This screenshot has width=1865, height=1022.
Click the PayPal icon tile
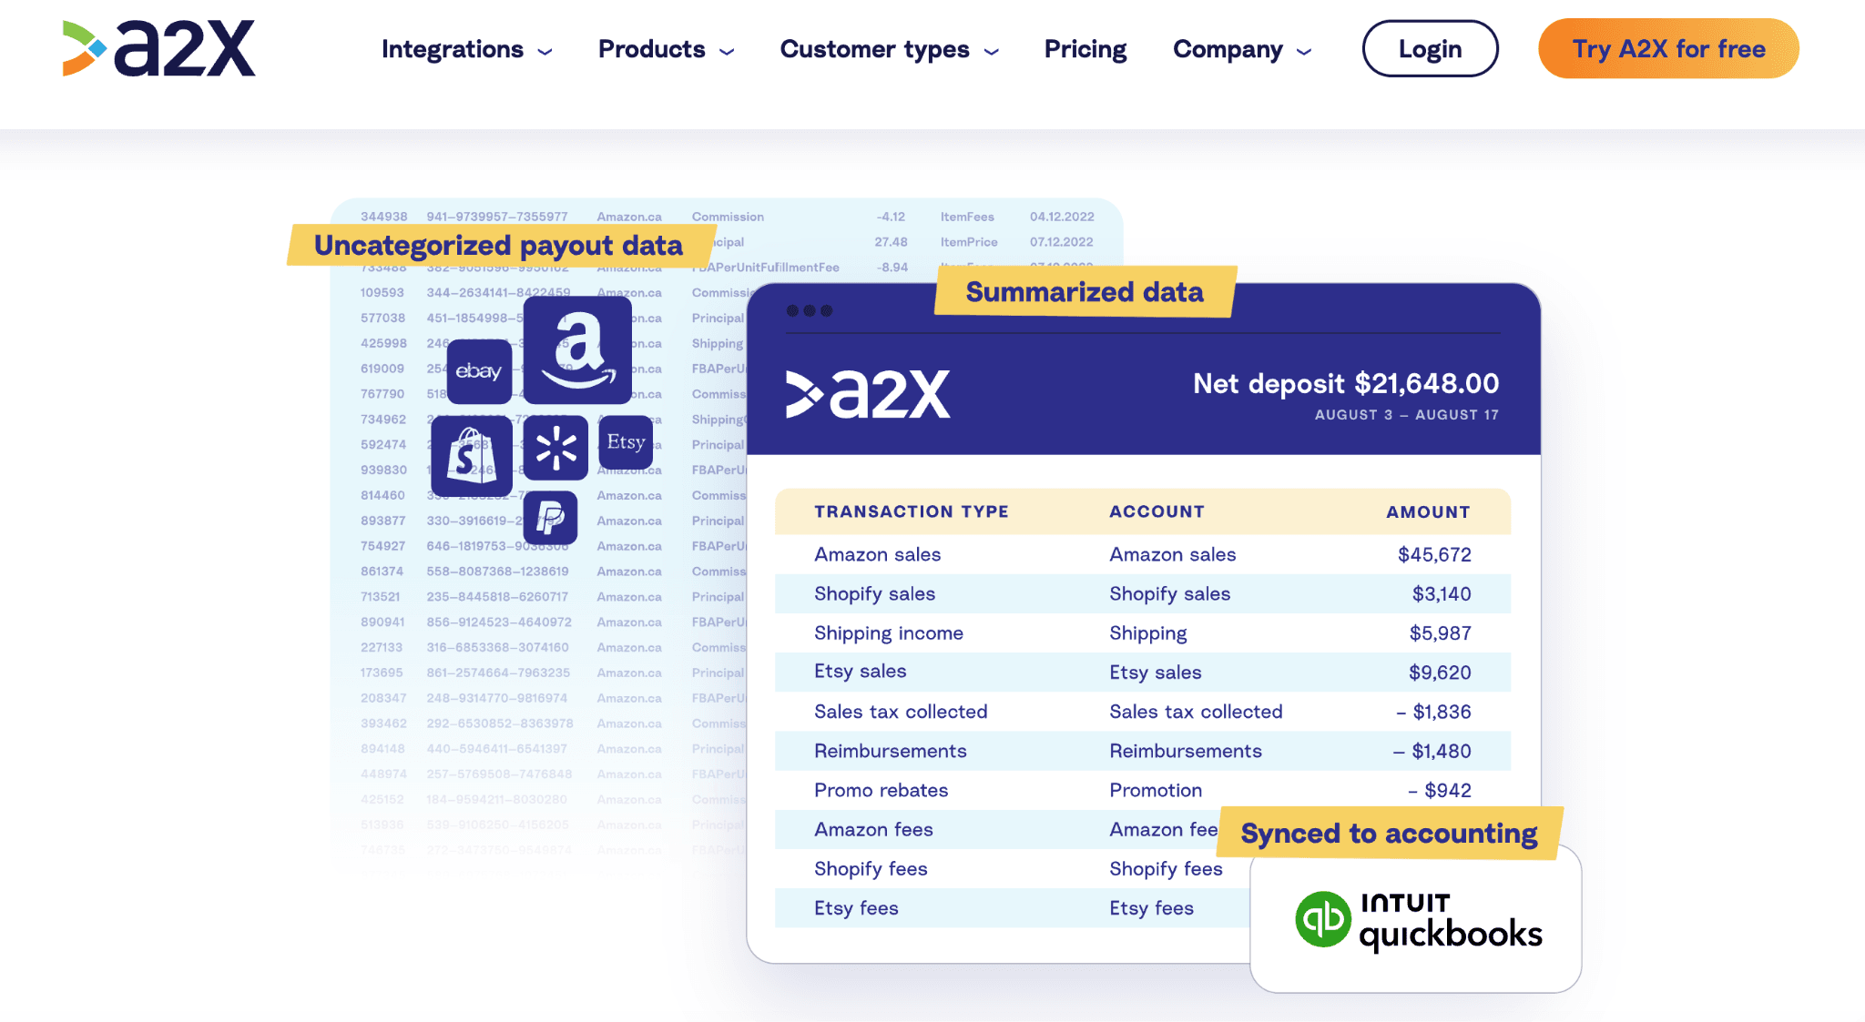(550, 518)
